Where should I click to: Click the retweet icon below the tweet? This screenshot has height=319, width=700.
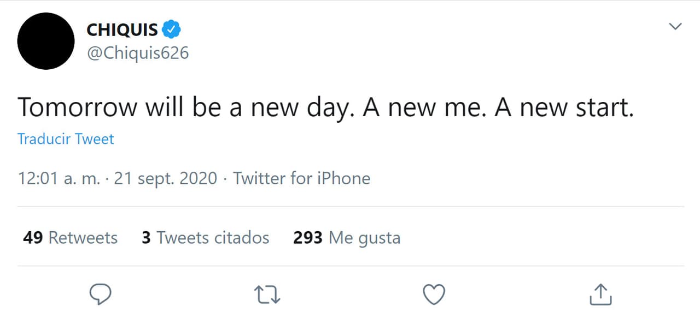tap(267, 294)
